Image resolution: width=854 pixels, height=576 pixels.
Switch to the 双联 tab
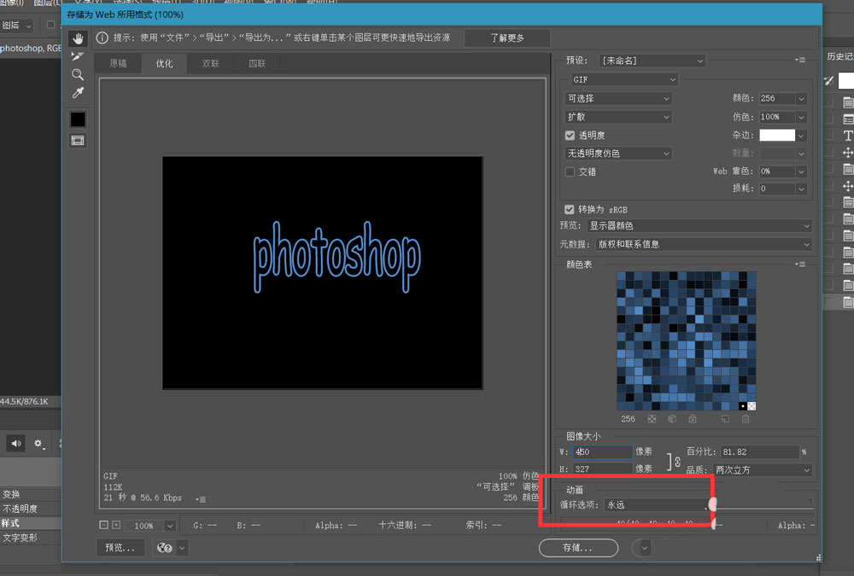tap(210, 63)
